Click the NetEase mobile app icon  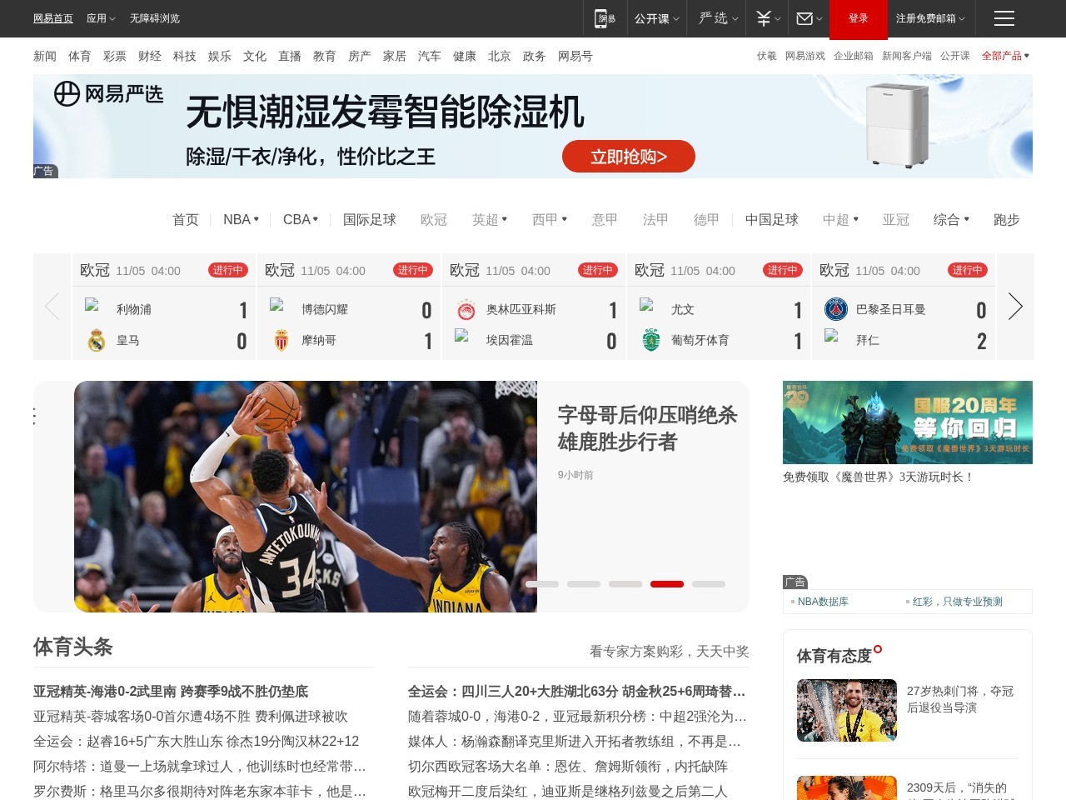click(x=605, y=17)
